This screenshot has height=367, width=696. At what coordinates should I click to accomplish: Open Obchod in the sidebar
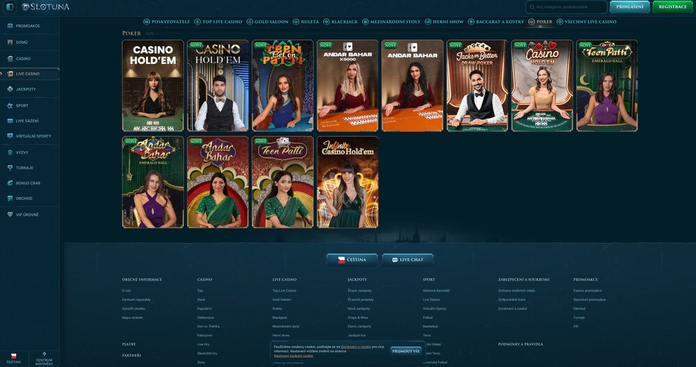tap(30, 198)
